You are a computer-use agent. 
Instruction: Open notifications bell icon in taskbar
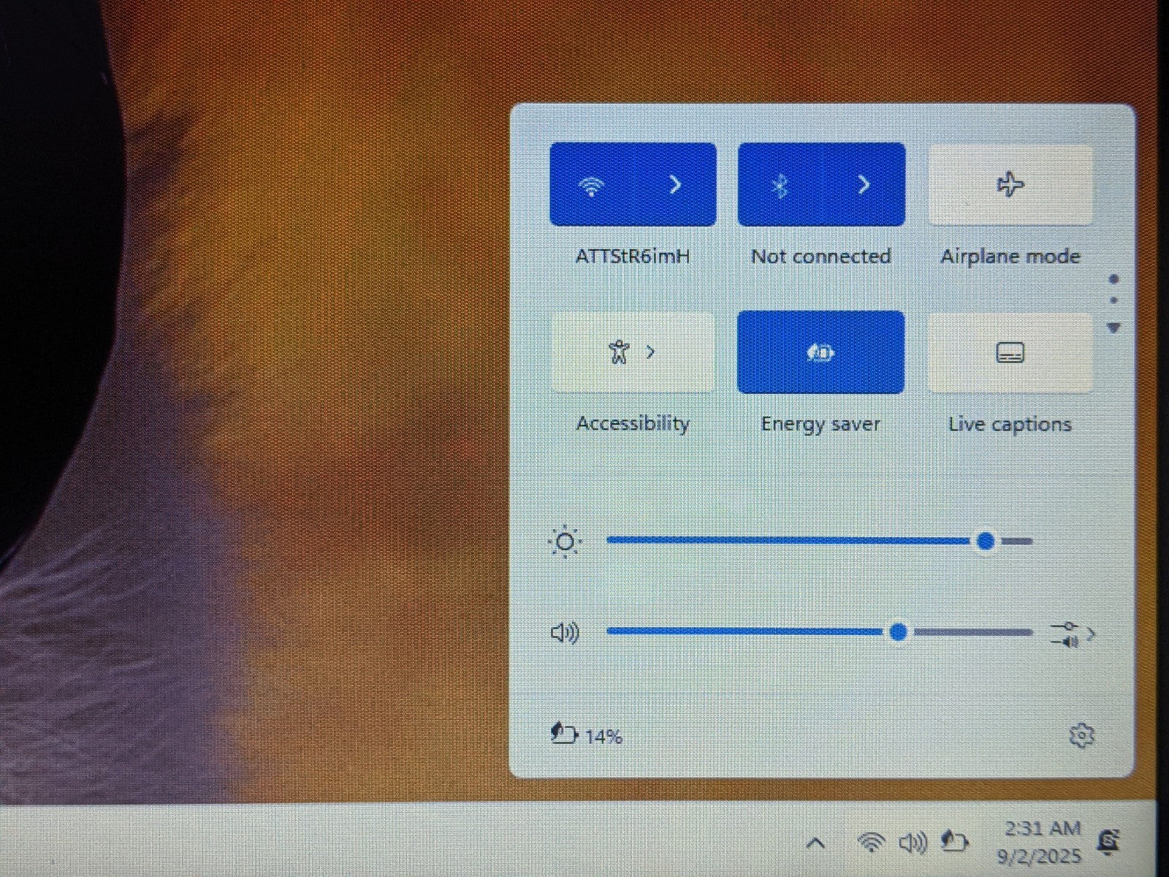(1108, 842)
